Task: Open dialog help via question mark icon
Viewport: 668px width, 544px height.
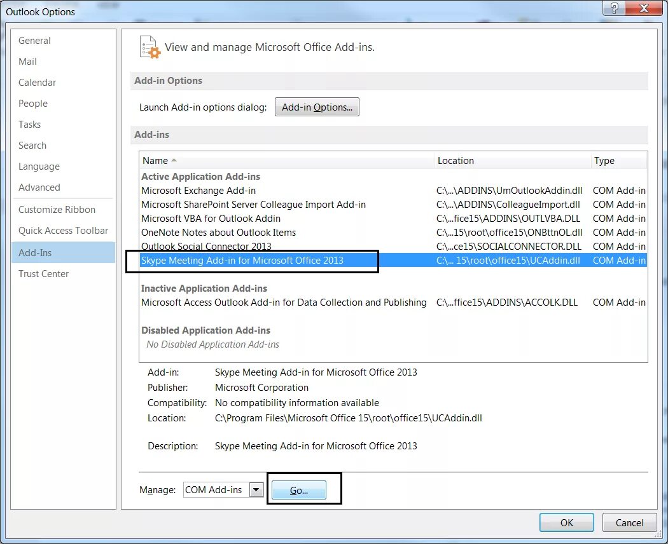Action: coord(613,8)
